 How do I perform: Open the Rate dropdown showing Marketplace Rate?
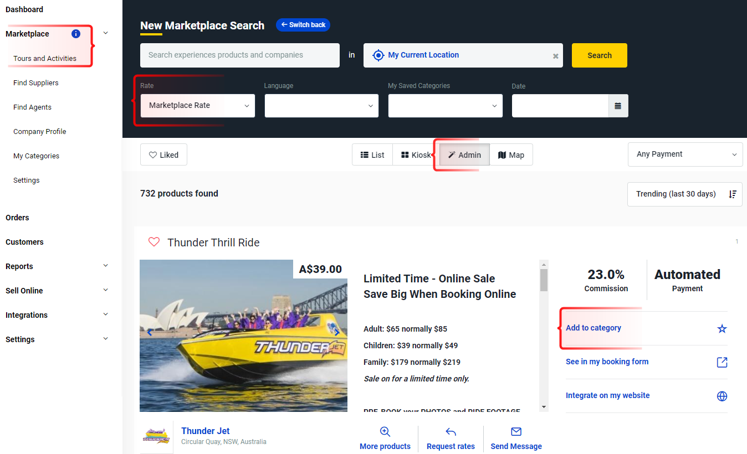coord(198,106)
